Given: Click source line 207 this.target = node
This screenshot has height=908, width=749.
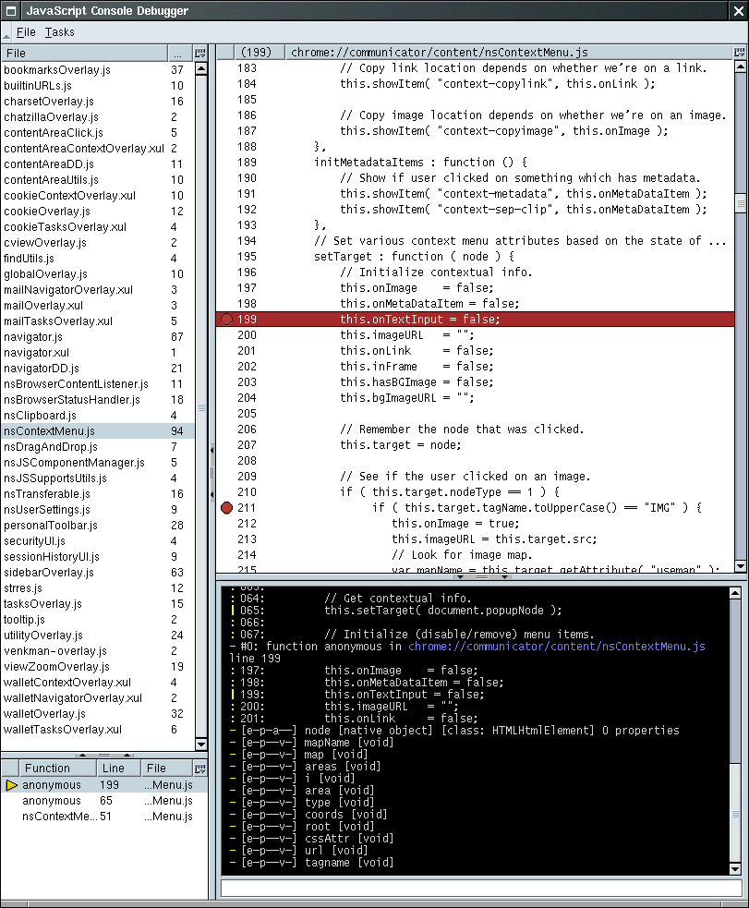Looking at the screenshot, I should pyautogui.click(x=401, y=445).
